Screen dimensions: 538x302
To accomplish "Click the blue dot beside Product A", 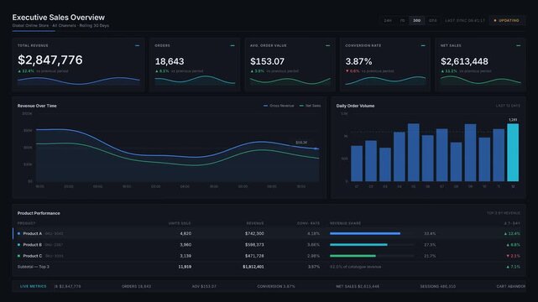I will (18, 233).
